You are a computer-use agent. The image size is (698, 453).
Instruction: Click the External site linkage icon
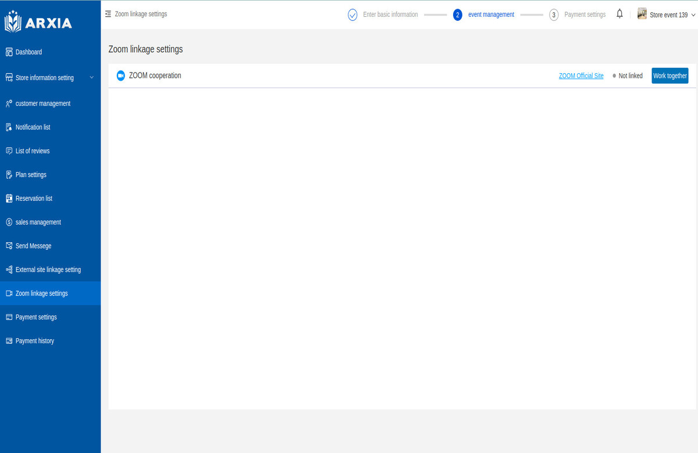(9, 270)
